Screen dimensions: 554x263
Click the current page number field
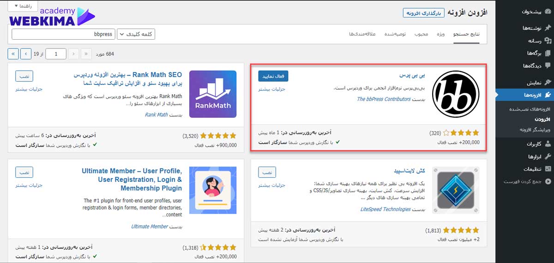pyautogui.click(x=56, y=54)
